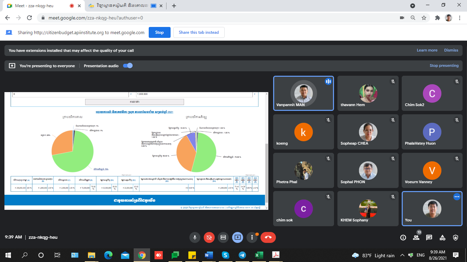Screen dimensions: 467x262
Task: Click the blue Stop sharing button
Action: coord(159,32)
